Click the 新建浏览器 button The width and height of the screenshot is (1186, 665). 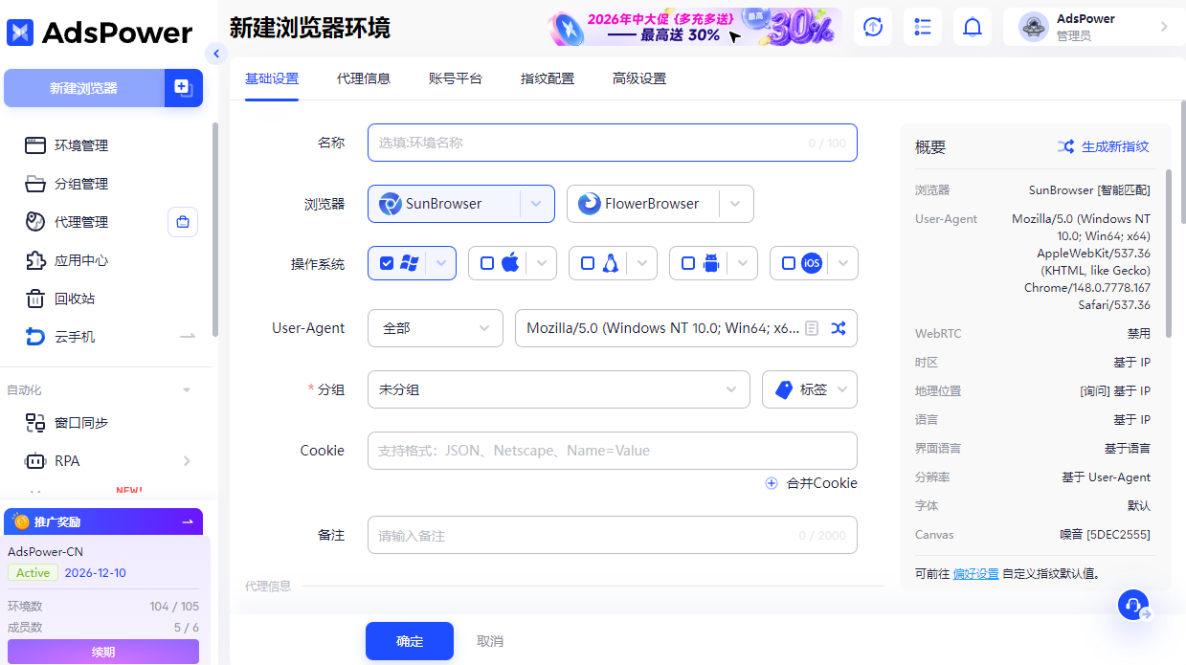[84, 88]
